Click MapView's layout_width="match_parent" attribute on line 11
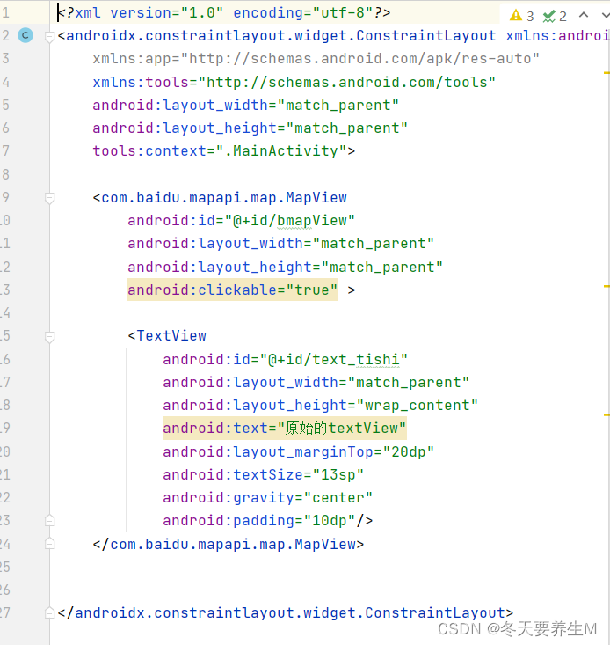This screenshot has height=645, width=610. pyautogui.click(x=281, y=244)
